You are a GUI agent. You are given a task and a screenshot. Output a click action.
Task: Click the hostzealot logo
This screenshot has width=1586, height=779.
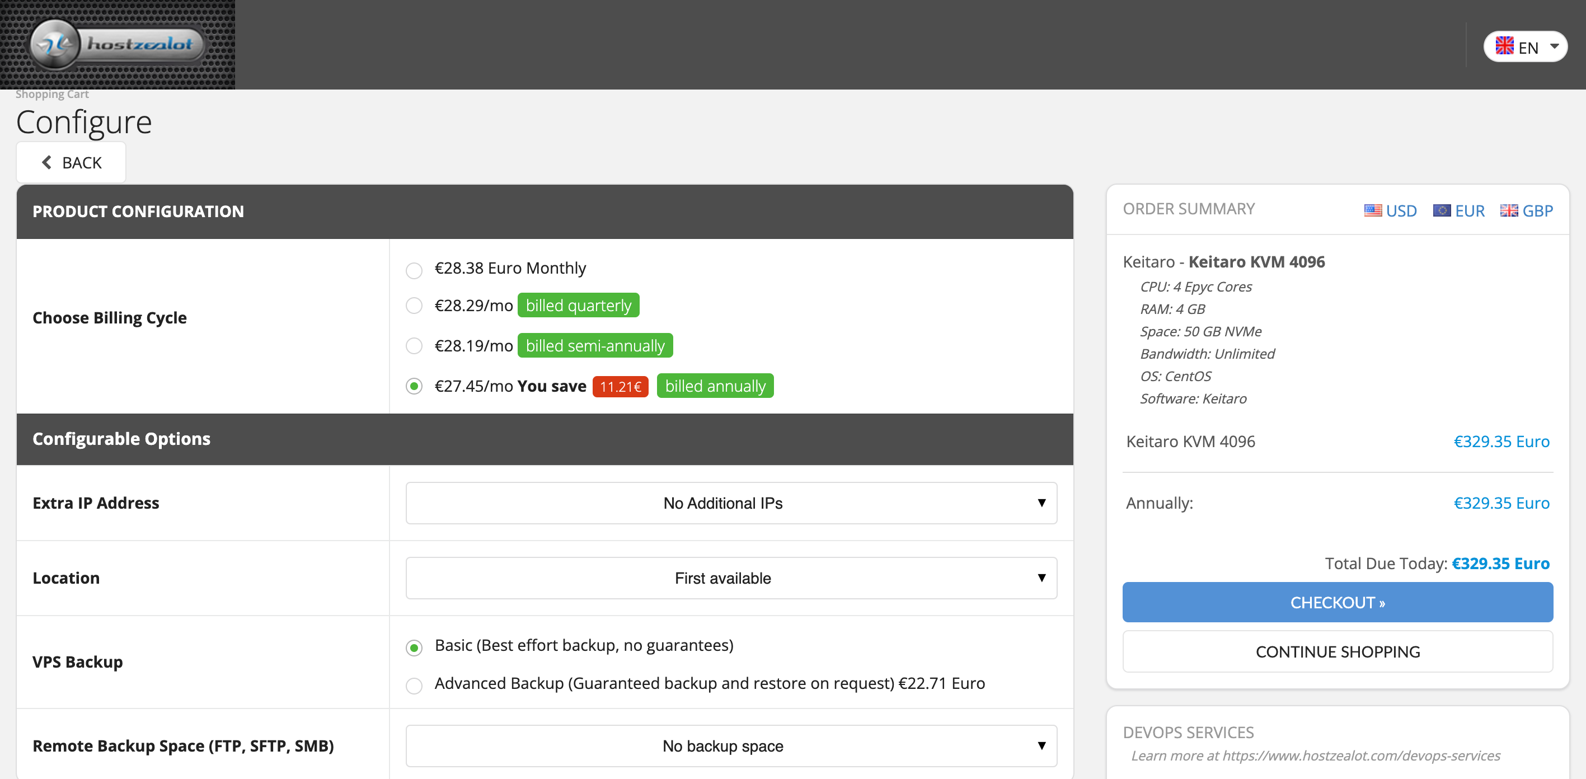[x=117, y=44]
